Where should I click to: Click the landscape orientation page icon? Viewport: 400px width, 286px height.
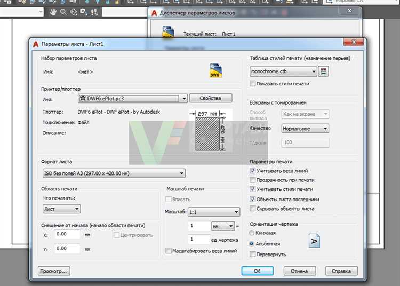coord(314,241)
